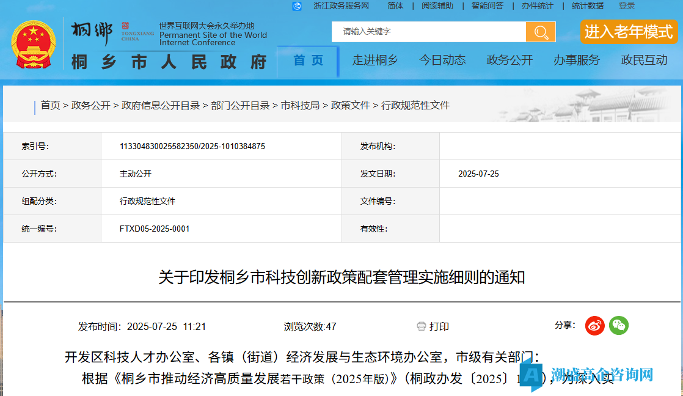This screenshot has height=396, width=683.
Task: Open the 政务公开 navigation menu
Action: 510,61
